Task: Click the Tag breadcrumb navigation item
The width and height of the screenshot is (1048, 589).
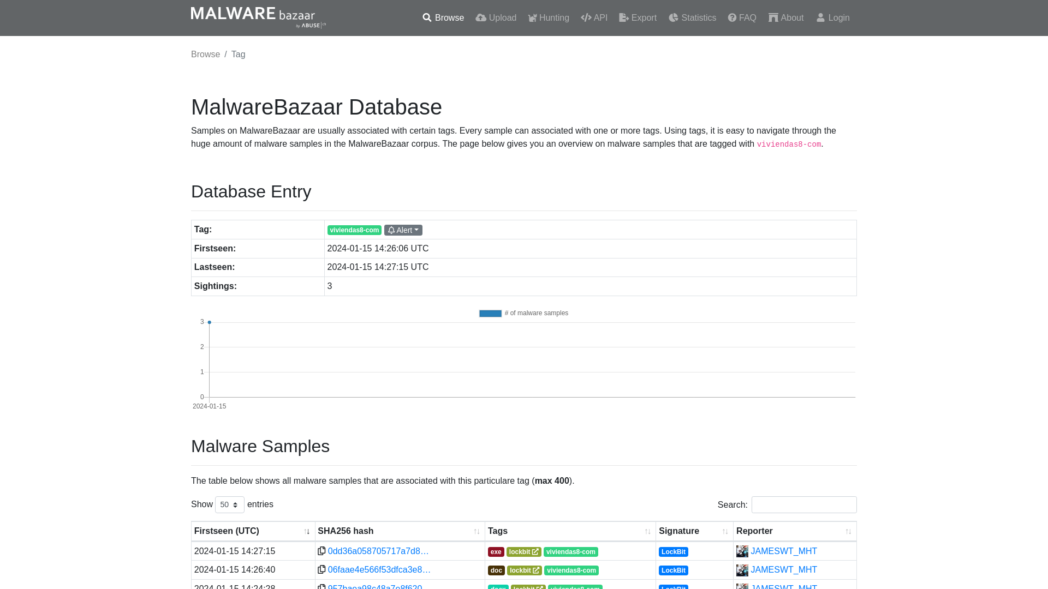Action: (x=238, y=54)
